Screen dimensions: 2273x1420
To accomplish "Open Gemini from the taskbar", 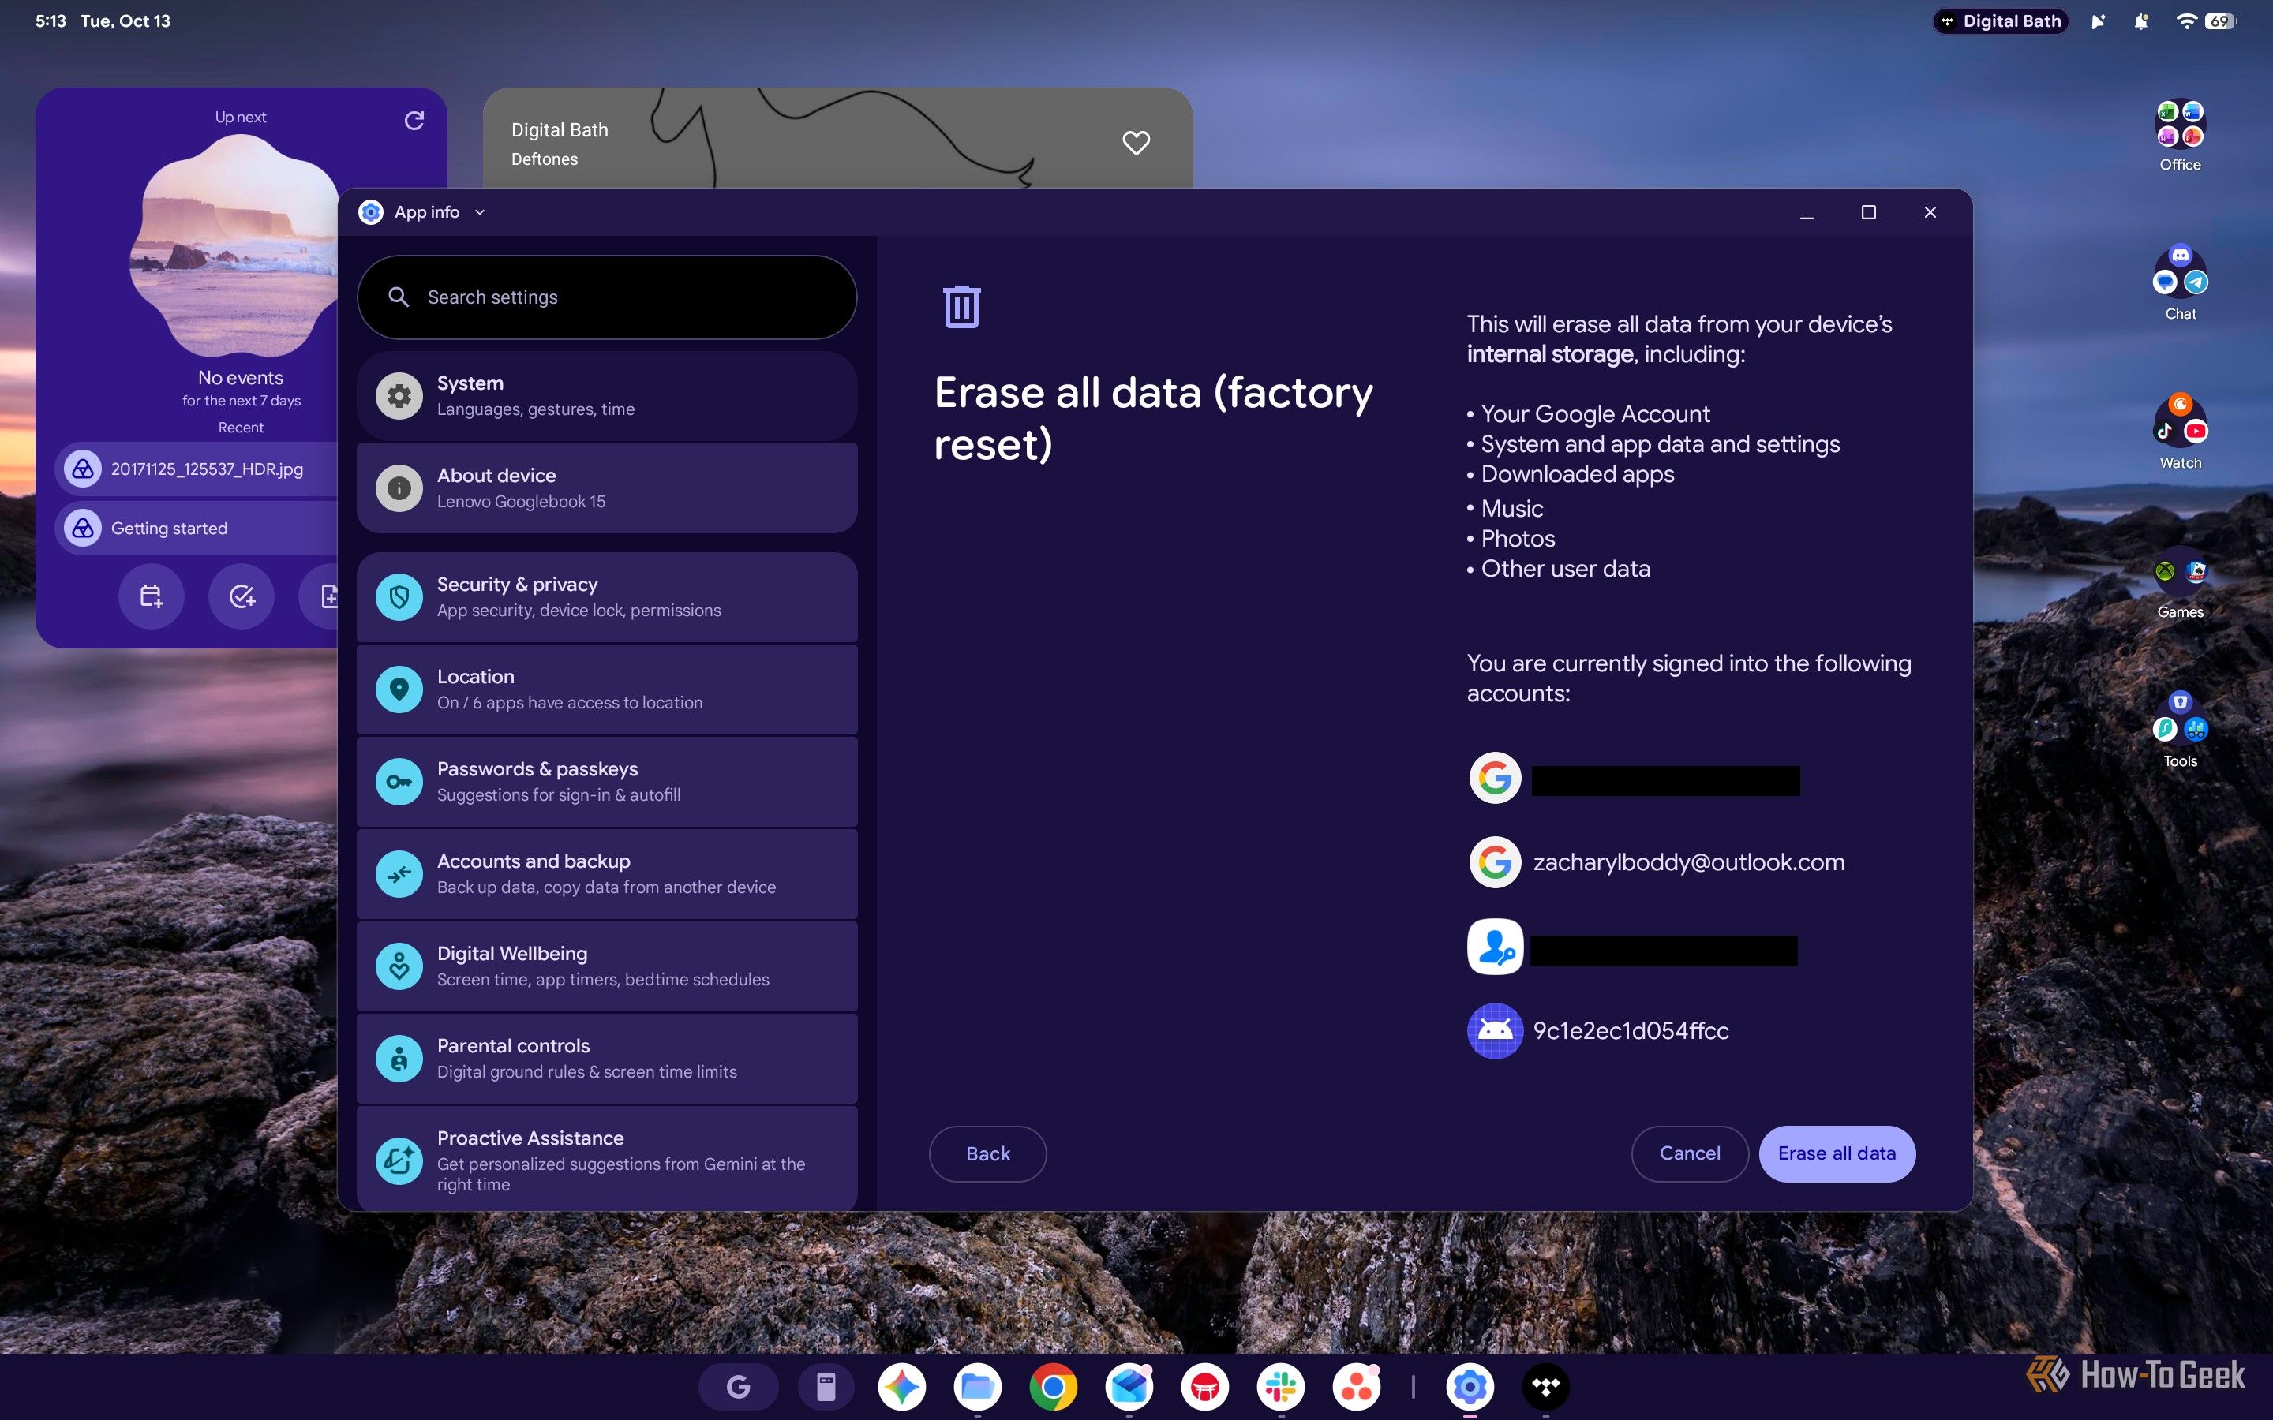I will [x=901, y=1386].
